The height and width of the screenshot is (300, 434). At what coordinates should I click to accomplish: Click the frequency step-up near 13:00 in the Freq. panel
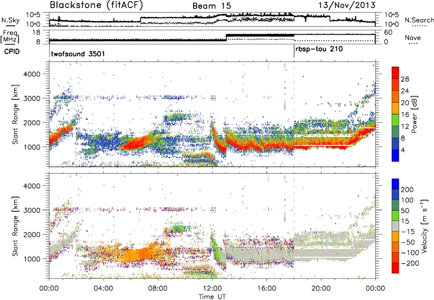tap(226, 37)
